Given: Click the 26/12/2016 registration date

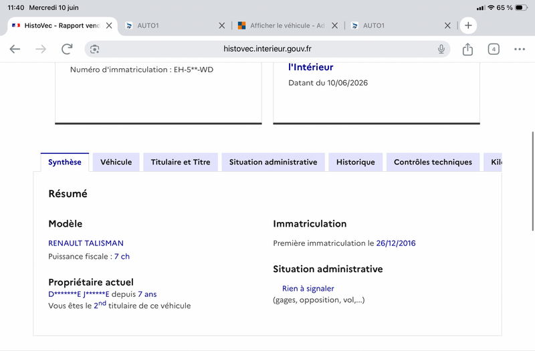Looking at the screenshot, I should coord(396,243).
